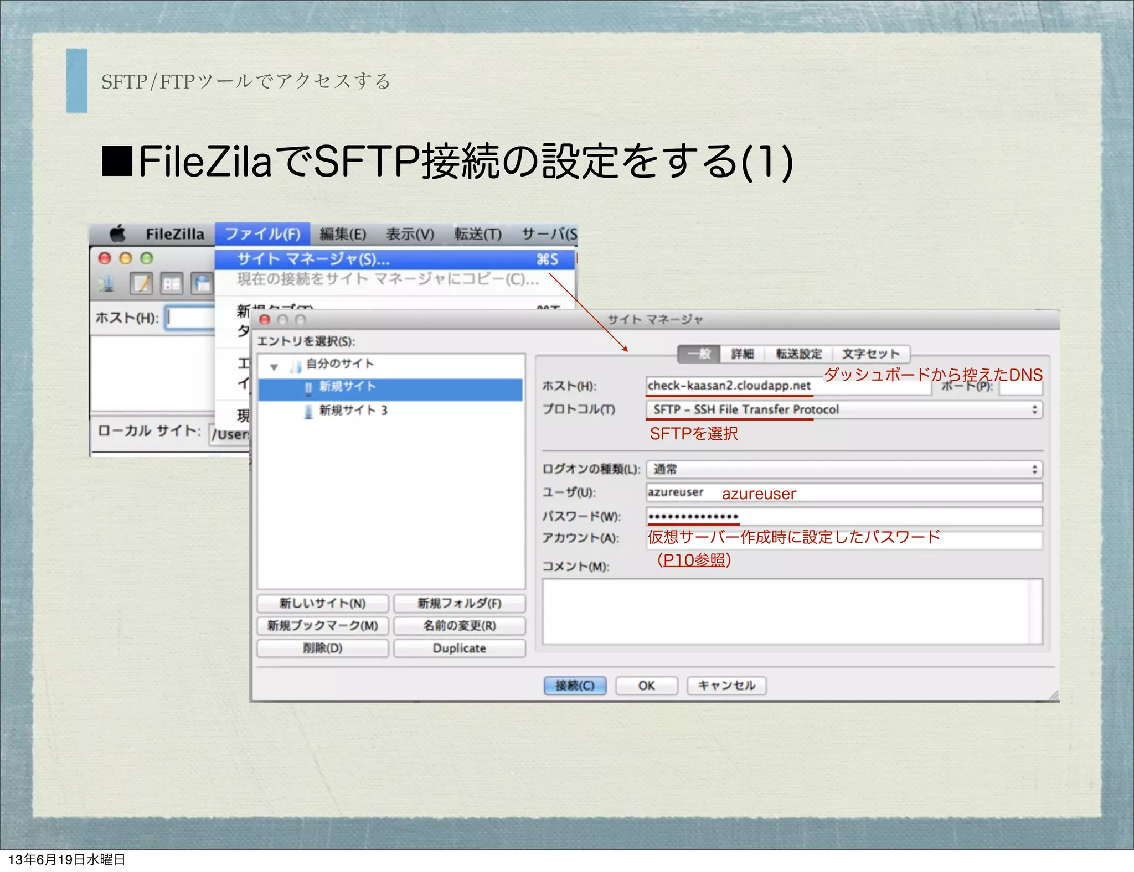
Task: Switch to the 文字セット tab
Action: pos(871,354)
